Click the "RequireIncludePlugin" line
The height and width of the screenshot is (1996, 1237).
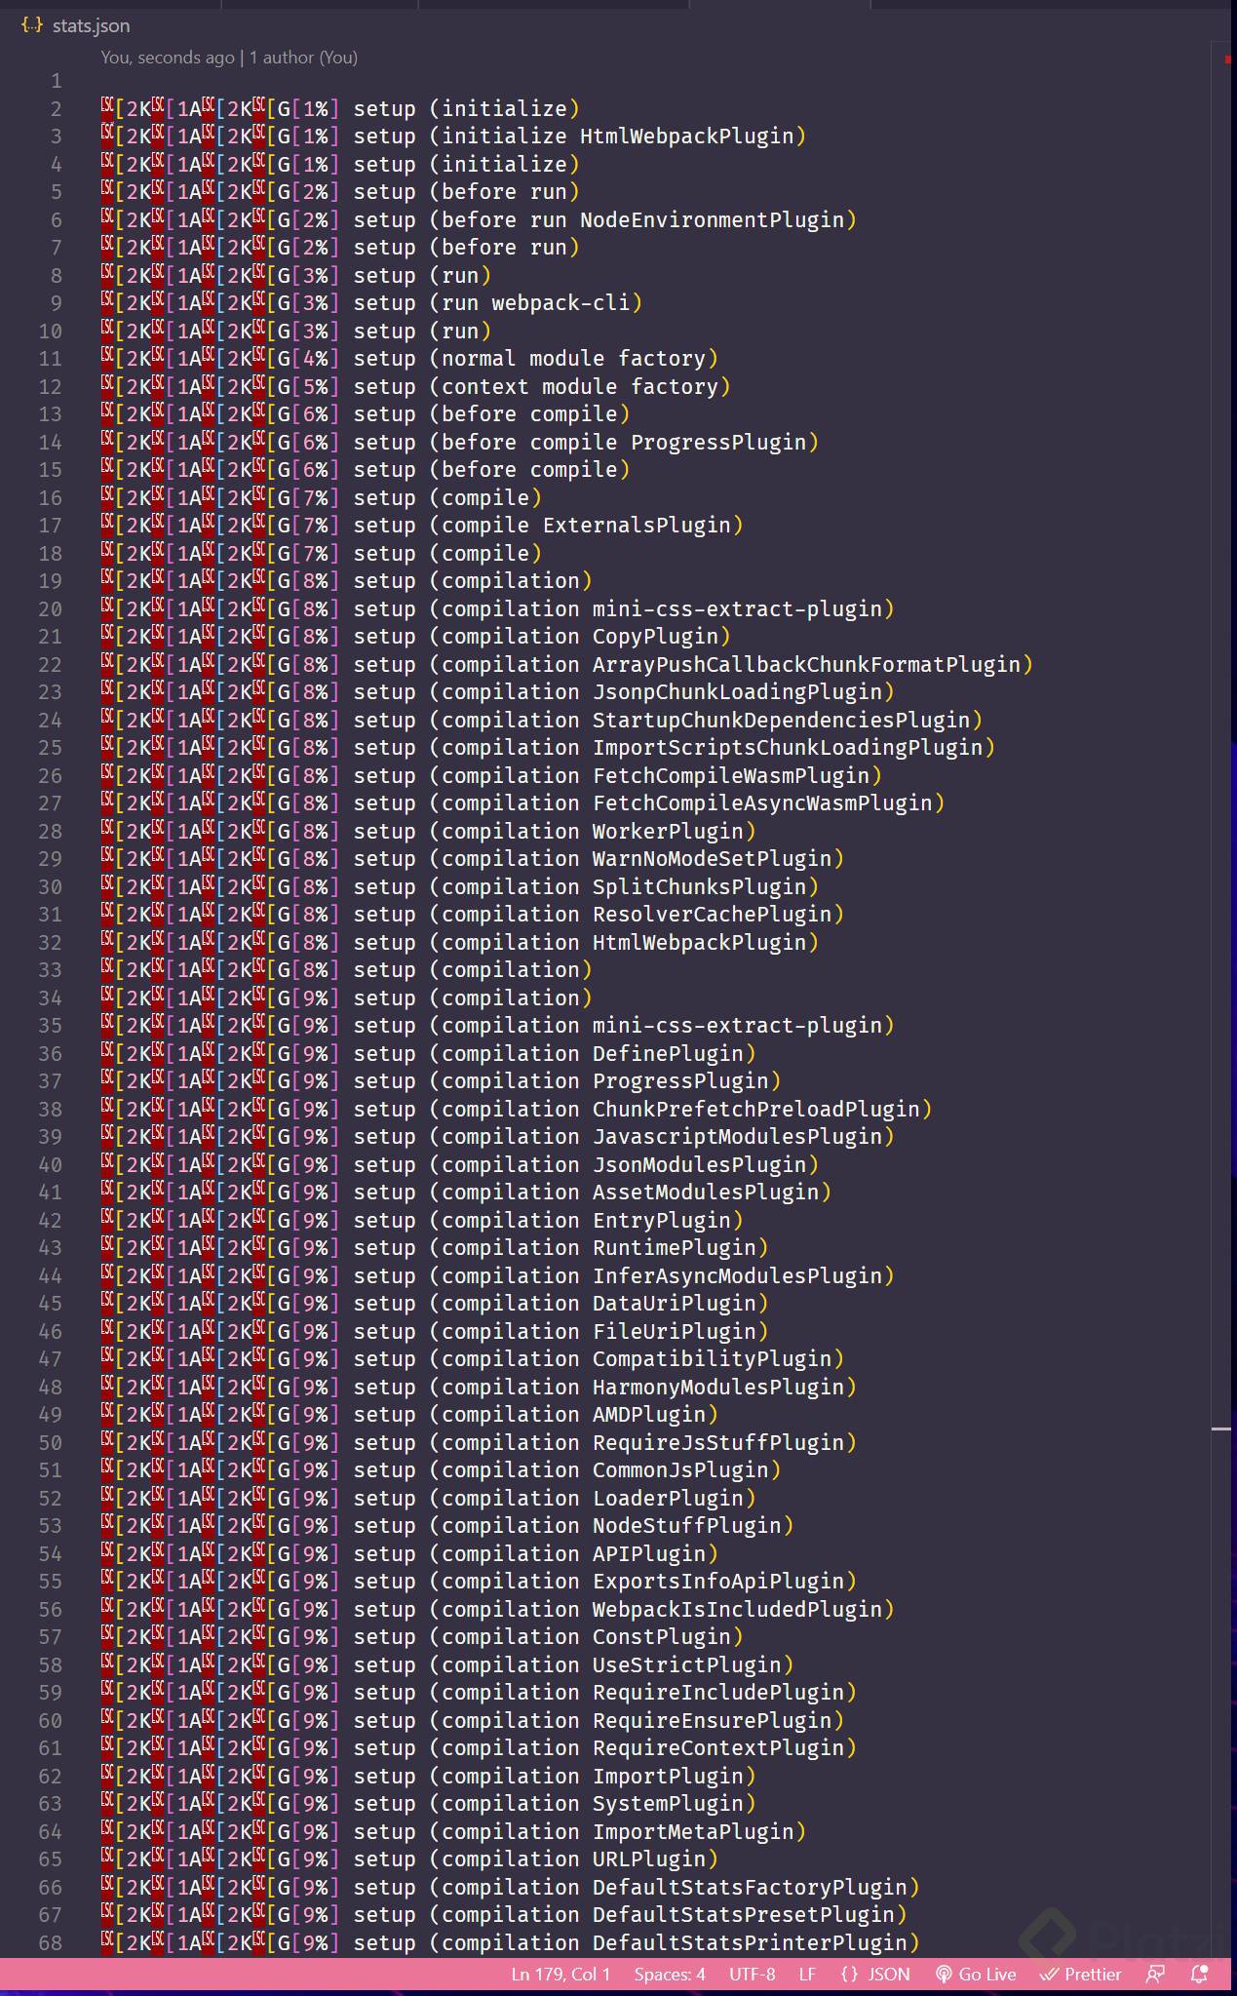click(x=479, y=1693)
